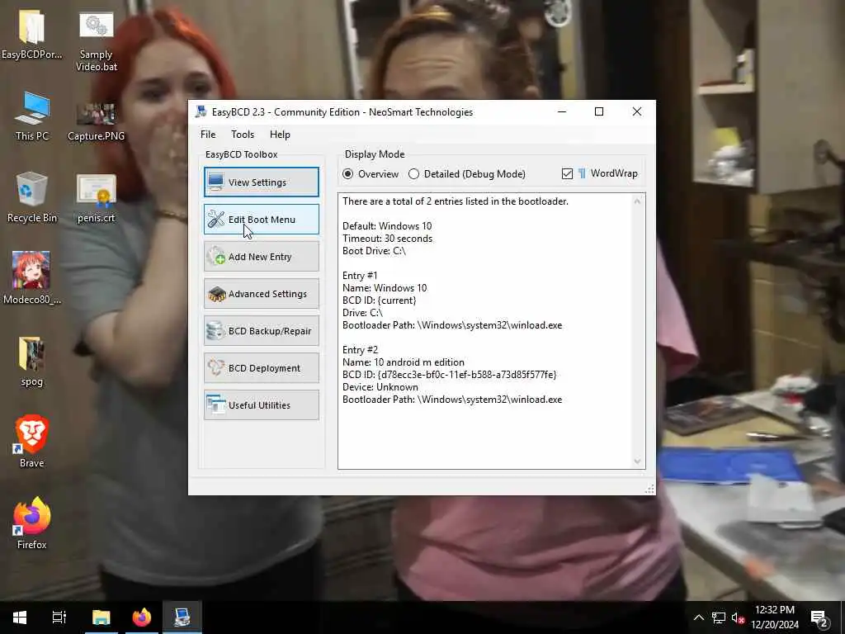The width and height of the screenshot is (845, 634).
Task: Select the Capture.PNG desktop file
Action: point(96,122)
